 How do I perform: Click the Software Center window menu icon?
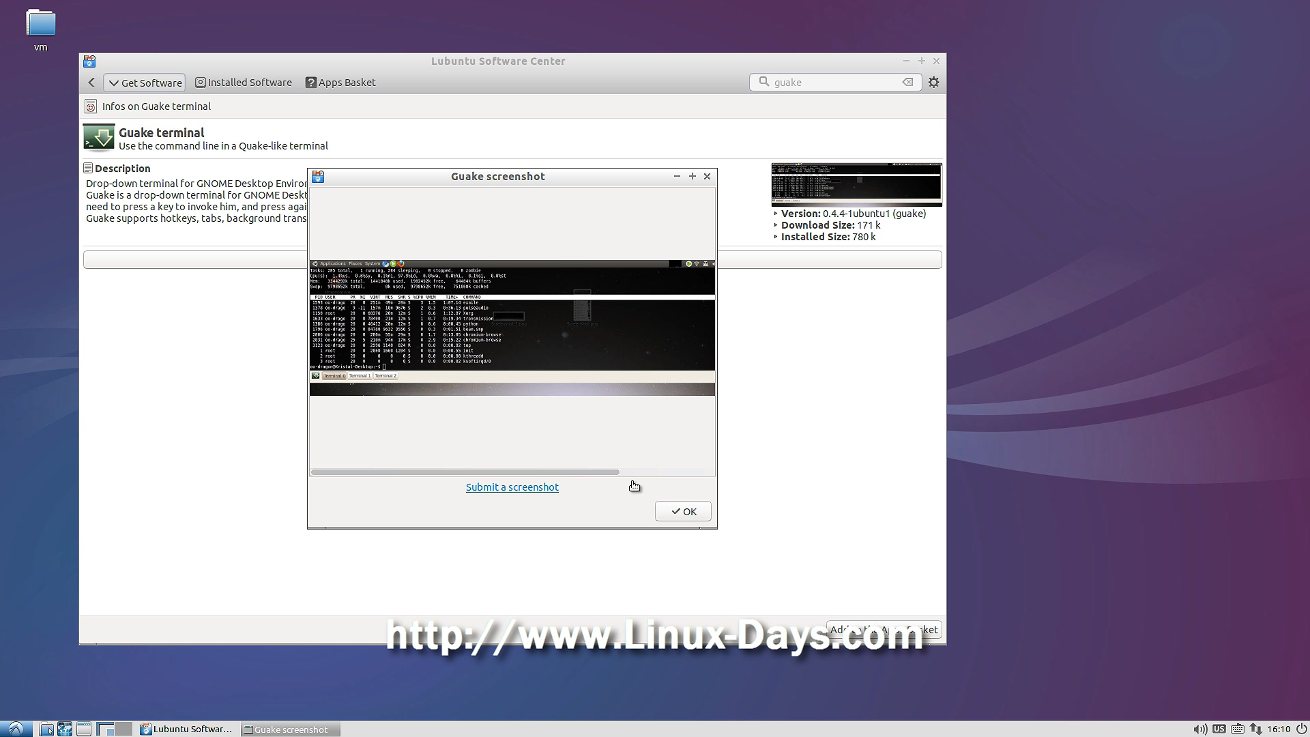click(89, 61)
